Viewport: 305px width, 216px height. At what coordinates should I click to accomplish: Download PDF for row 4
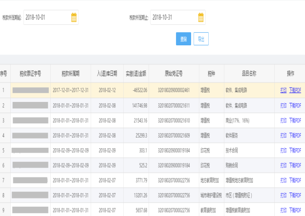[x=295, y=135]
